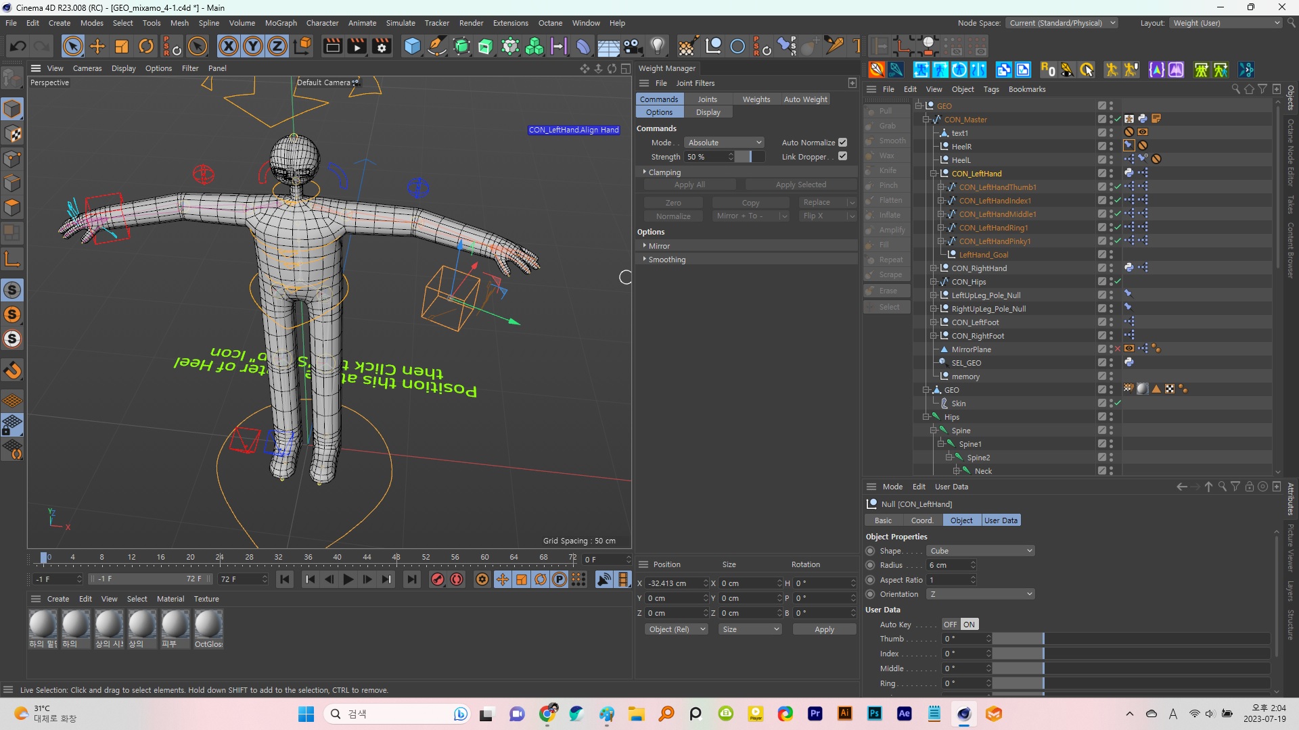The image size is (1299, 730).
Task: Collapse the CON_LeftHand tree node
Action: (x=934, y=174)
